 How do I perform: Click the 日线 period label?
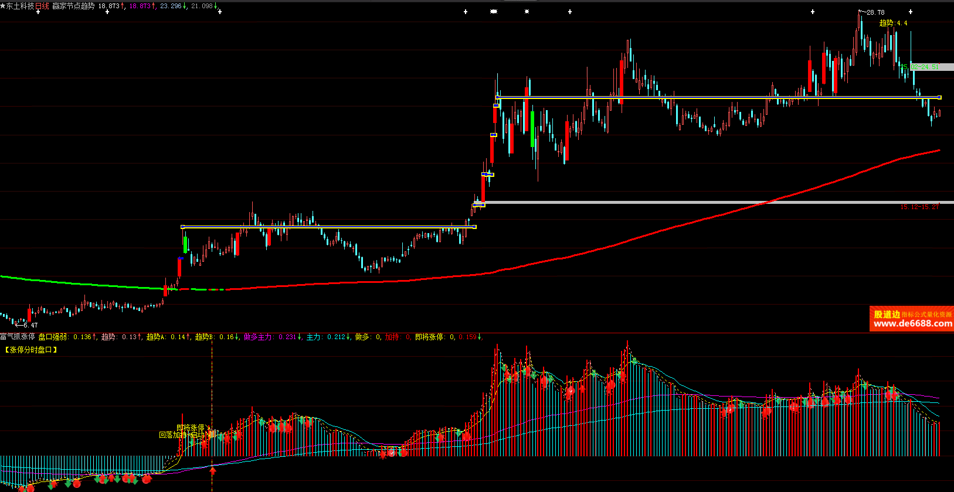click(42, 6)
